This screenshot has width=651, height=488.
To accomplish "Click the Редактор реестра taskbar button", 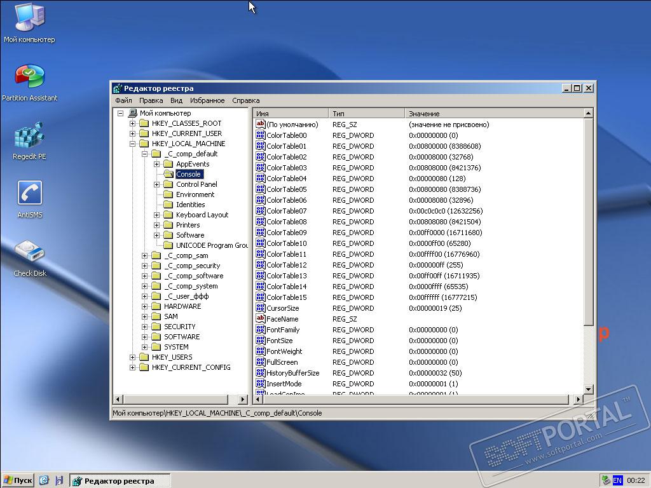I will [120, 480].
